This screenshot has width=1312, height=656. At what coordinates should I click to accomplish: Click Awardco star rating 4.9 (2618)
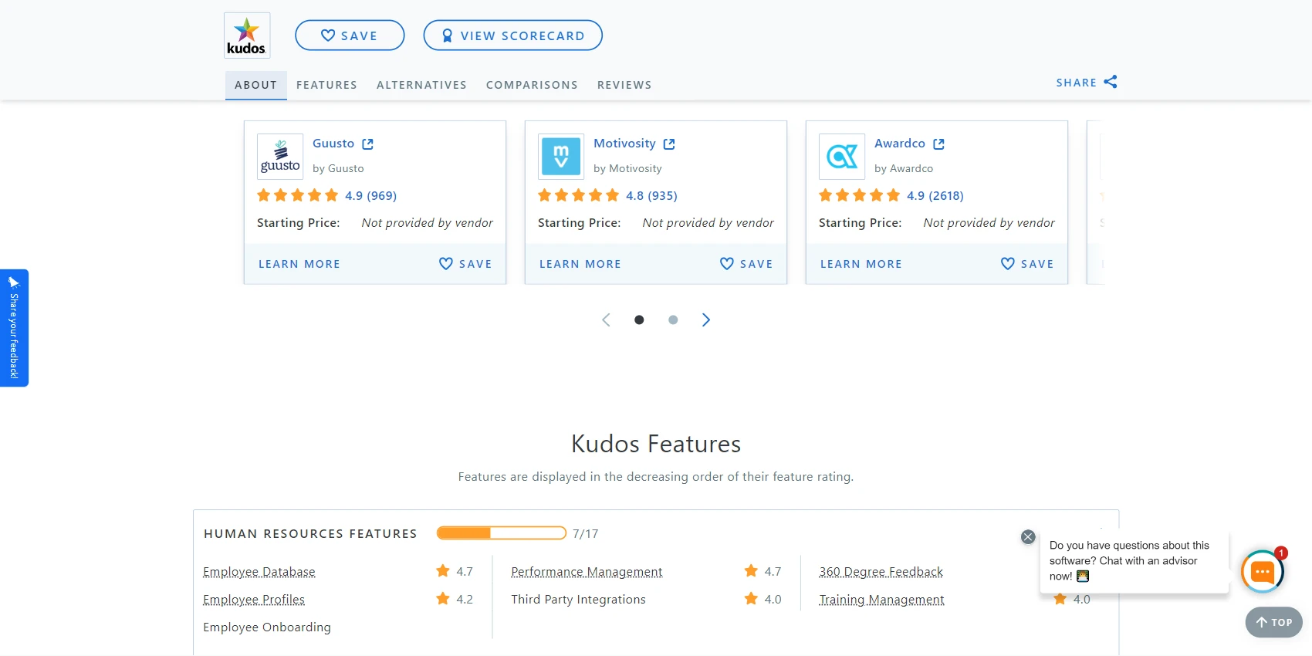tap(891, 195)
